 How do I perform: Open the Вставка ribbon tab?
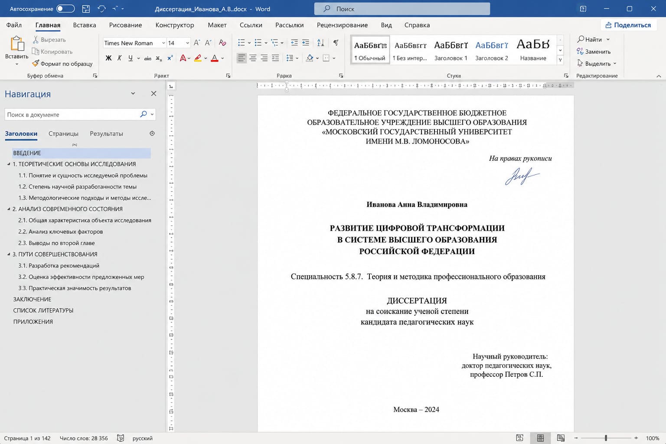coord(85,25)
